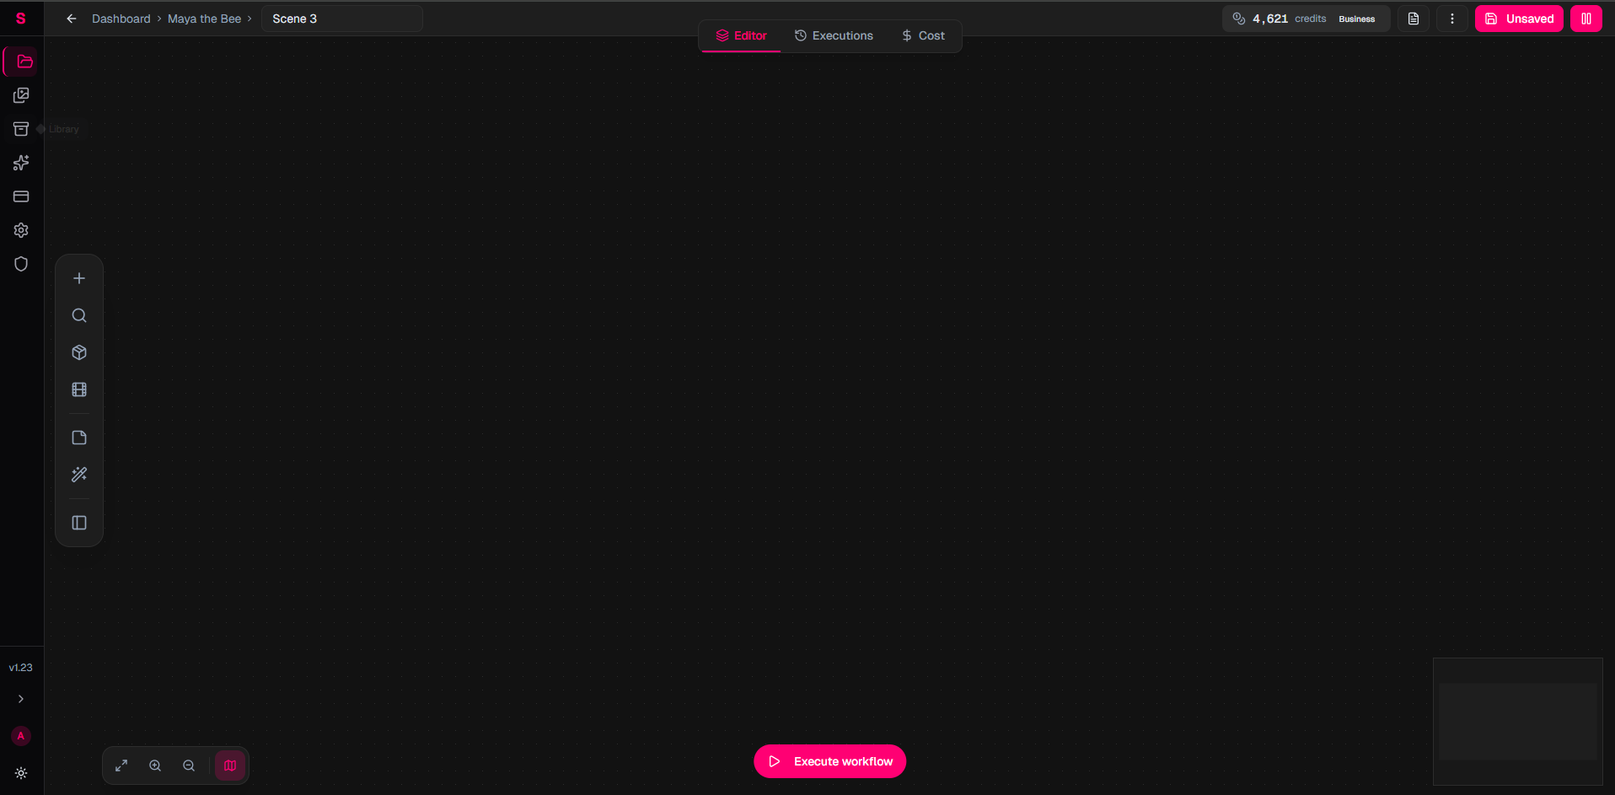
Task: Select the archive Library icon in sidebar
Action: pyautogui.click(x=21, y=129)
